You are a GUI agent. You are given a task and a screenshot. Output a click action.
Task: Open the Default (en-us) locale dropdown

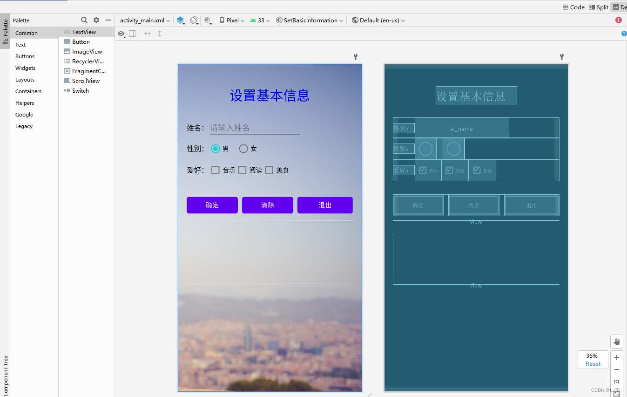tap(378, 20)
